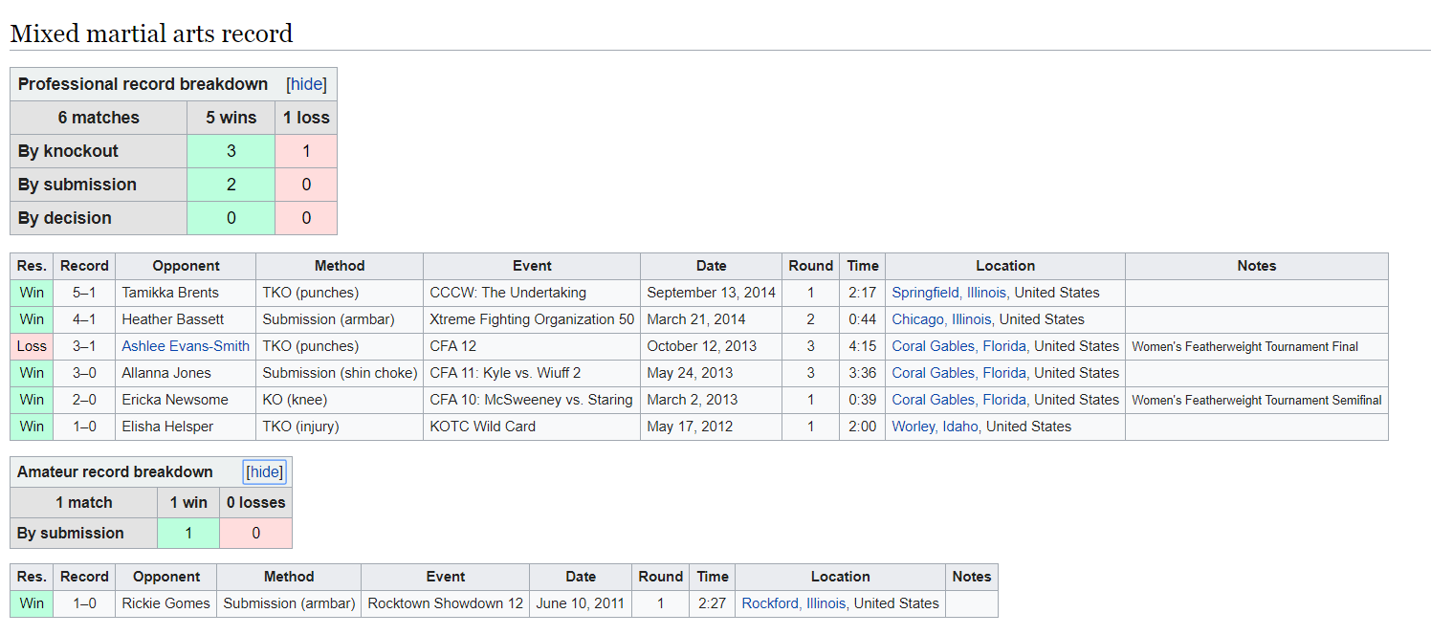Click the 'October 12, 2013' date cell
Viewport: 1431px width, 635px height.
[712, 346]
